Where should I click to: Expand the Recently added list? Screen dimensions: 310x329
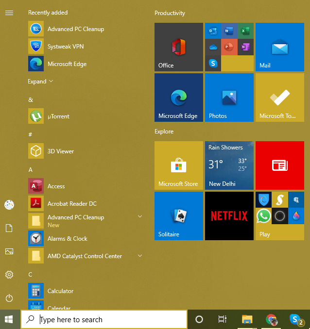pyautogui.click(x=40, y=82)
